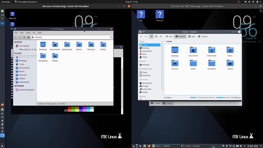The width and height of the screenshot is (263, 148).
Task: Toggle the Preview button in Dolphin toolbar
Action: [180, 37]
